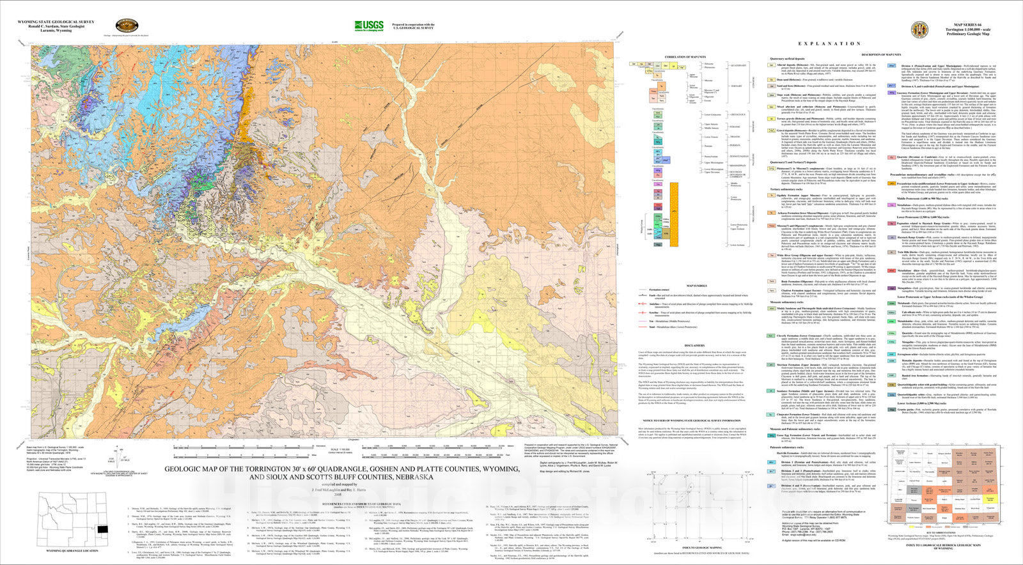Image resolution: width=1023 pixels, height=565 pixels.
Task: Click the Wyoming Quadrangle Location caption
Action: coord(72,550)
